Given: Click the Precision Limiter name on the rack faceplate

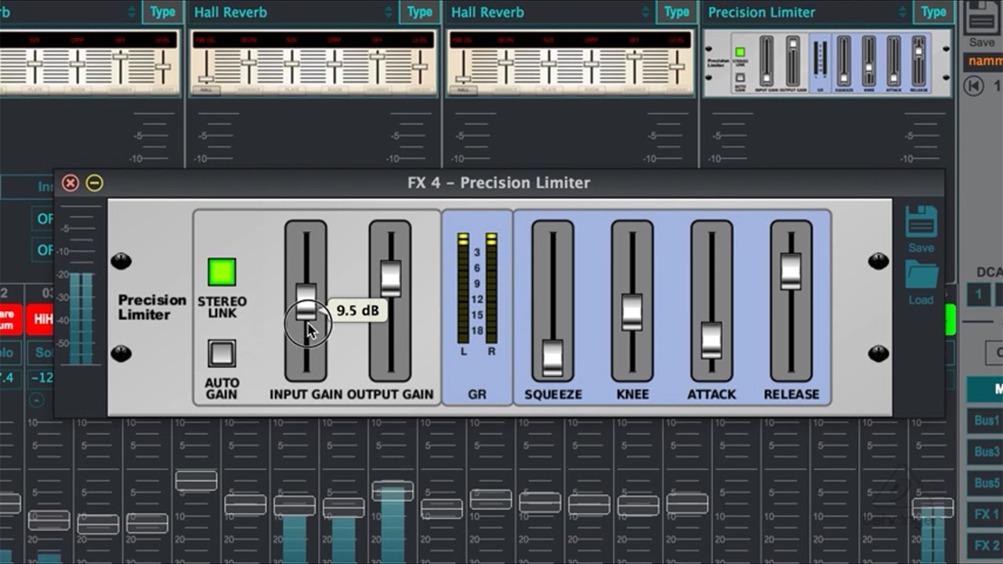Looking at the screenshot, I should point(152,307).
